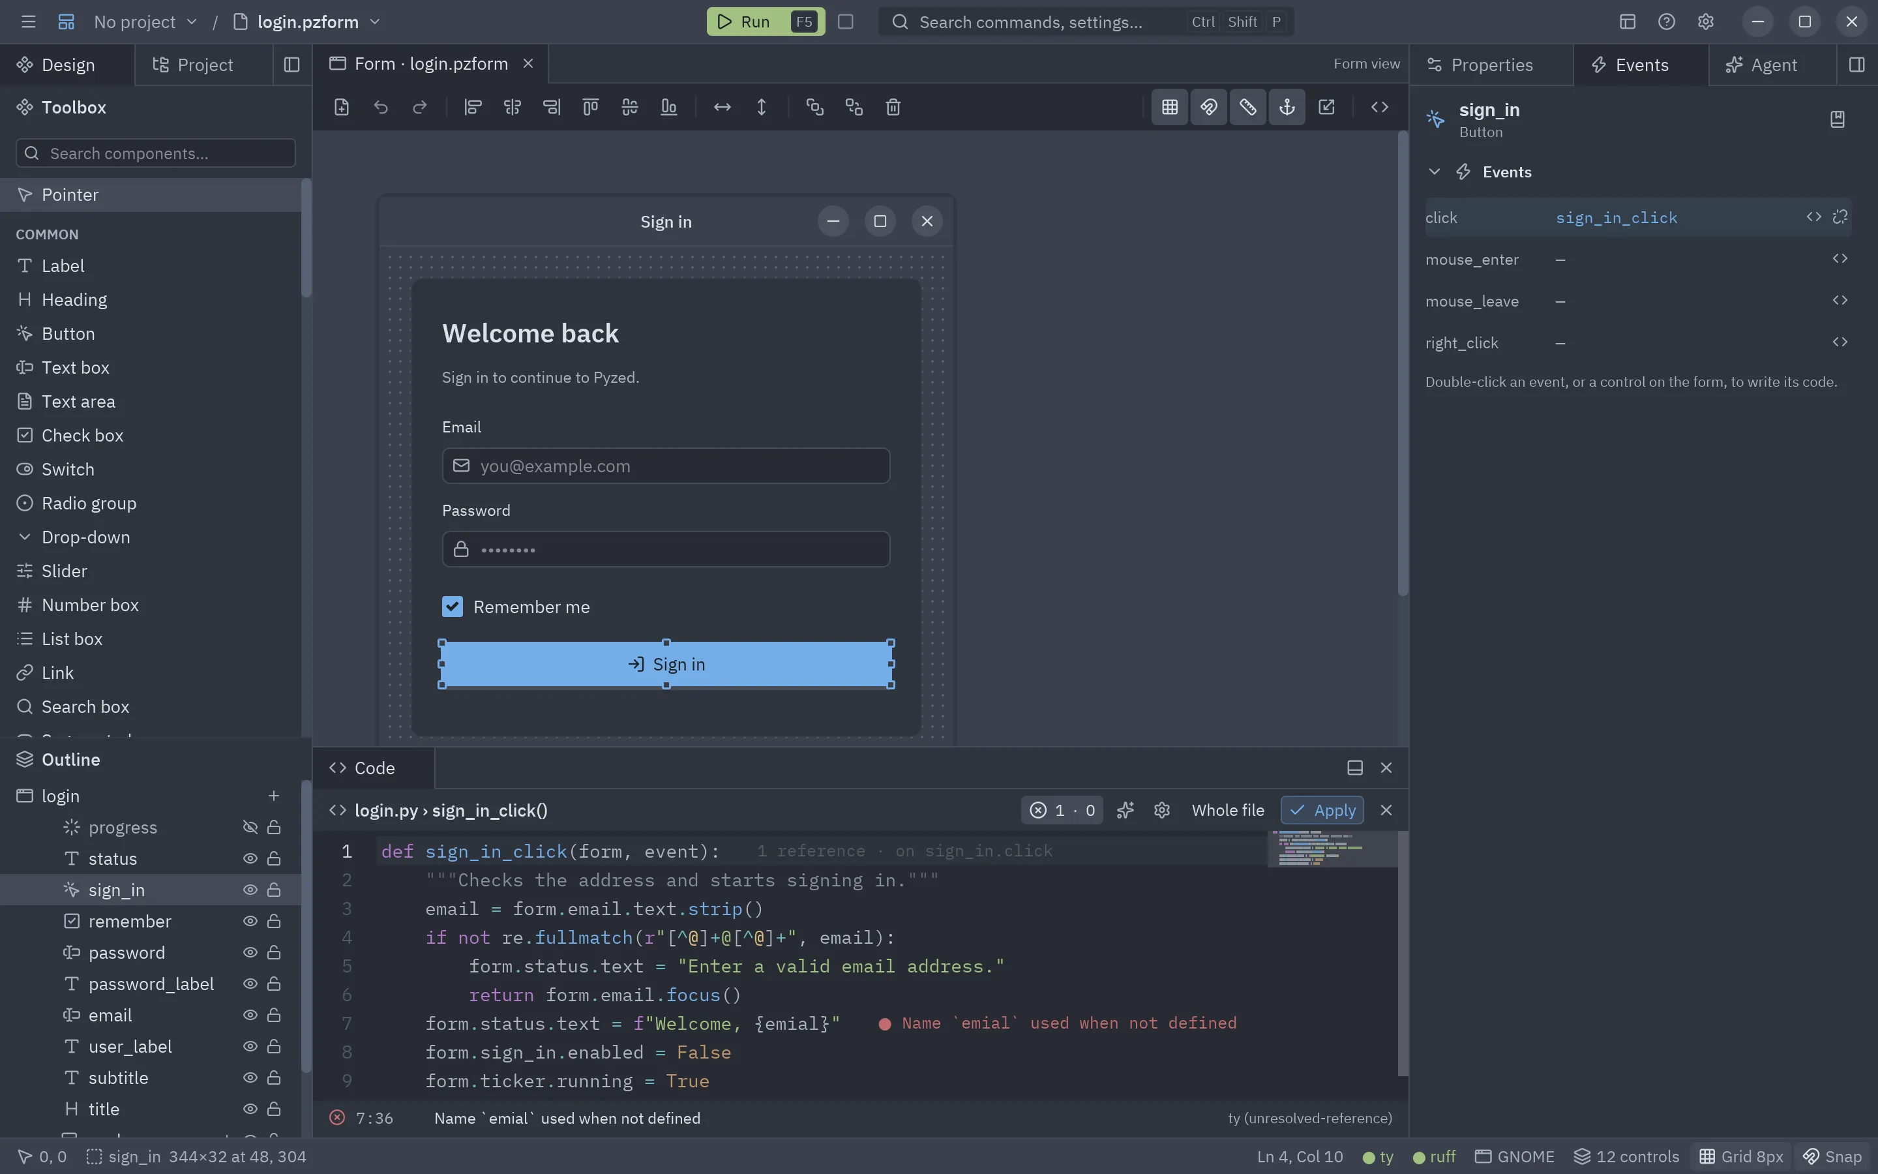Viewport: 1878px width, 1174px height.
Task: Toggle lock on the password control
Action: 274,953
